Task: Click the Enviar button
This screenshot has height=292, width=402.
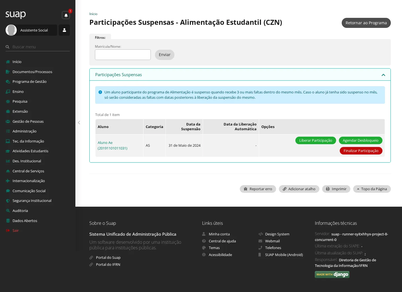Action: pos(165,55)
